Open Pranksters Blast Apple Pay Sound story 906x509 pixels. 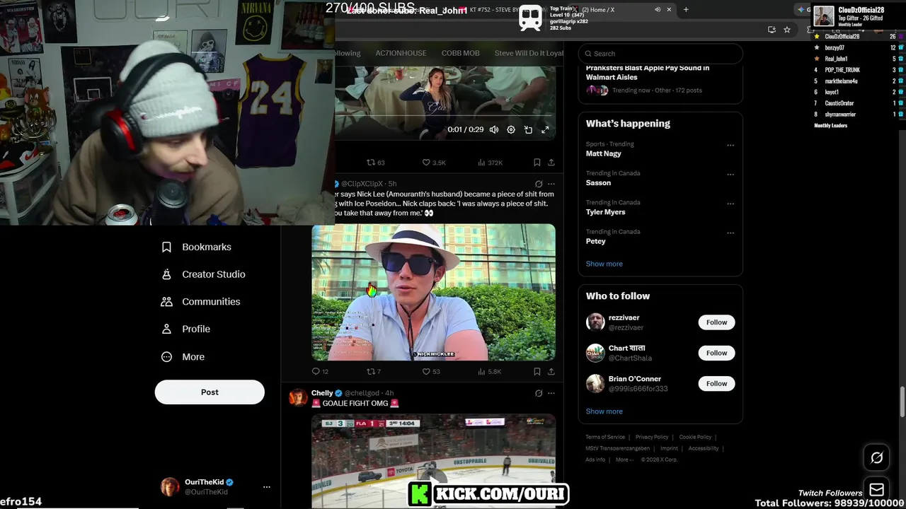pyautogui.click(x=647, y=72)
